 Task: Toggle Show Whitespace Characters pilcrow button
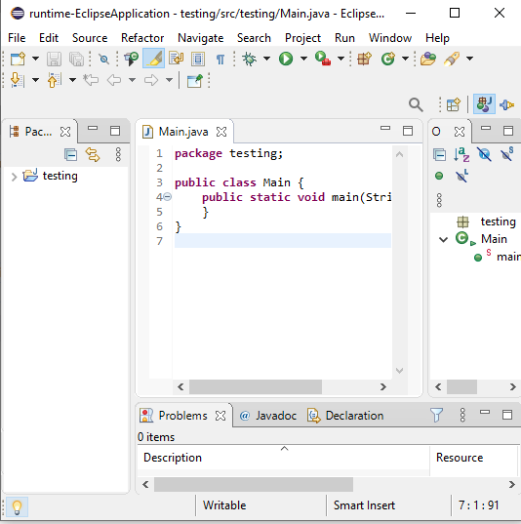point(220,60)
